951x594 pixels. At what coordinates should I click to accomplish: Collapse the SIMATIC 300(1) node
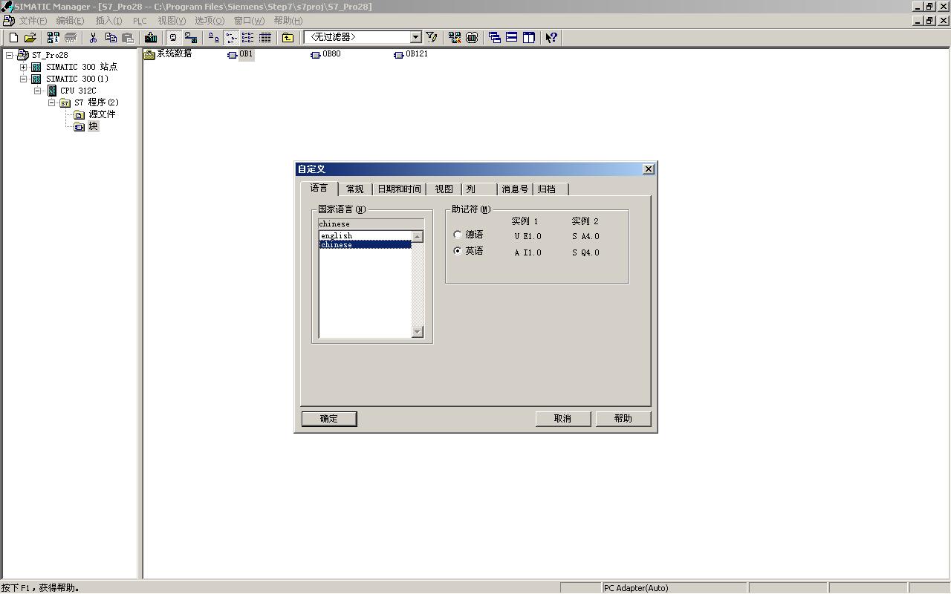point(24,79)
